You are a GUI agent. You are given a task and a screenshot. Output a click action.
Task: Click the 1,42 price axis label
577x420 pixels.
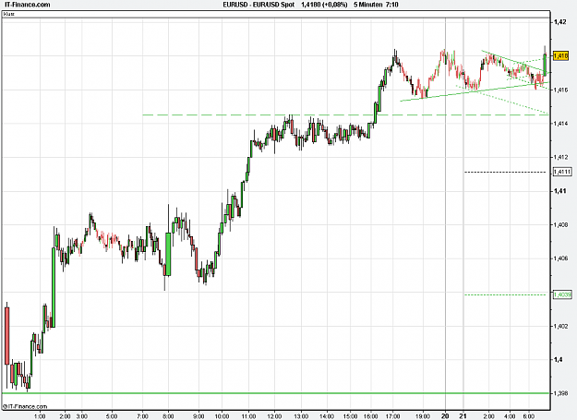point(559,22)
